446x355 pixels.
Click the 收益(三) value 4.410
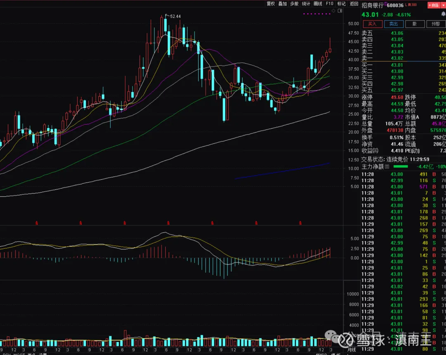[x=397, y=150]
